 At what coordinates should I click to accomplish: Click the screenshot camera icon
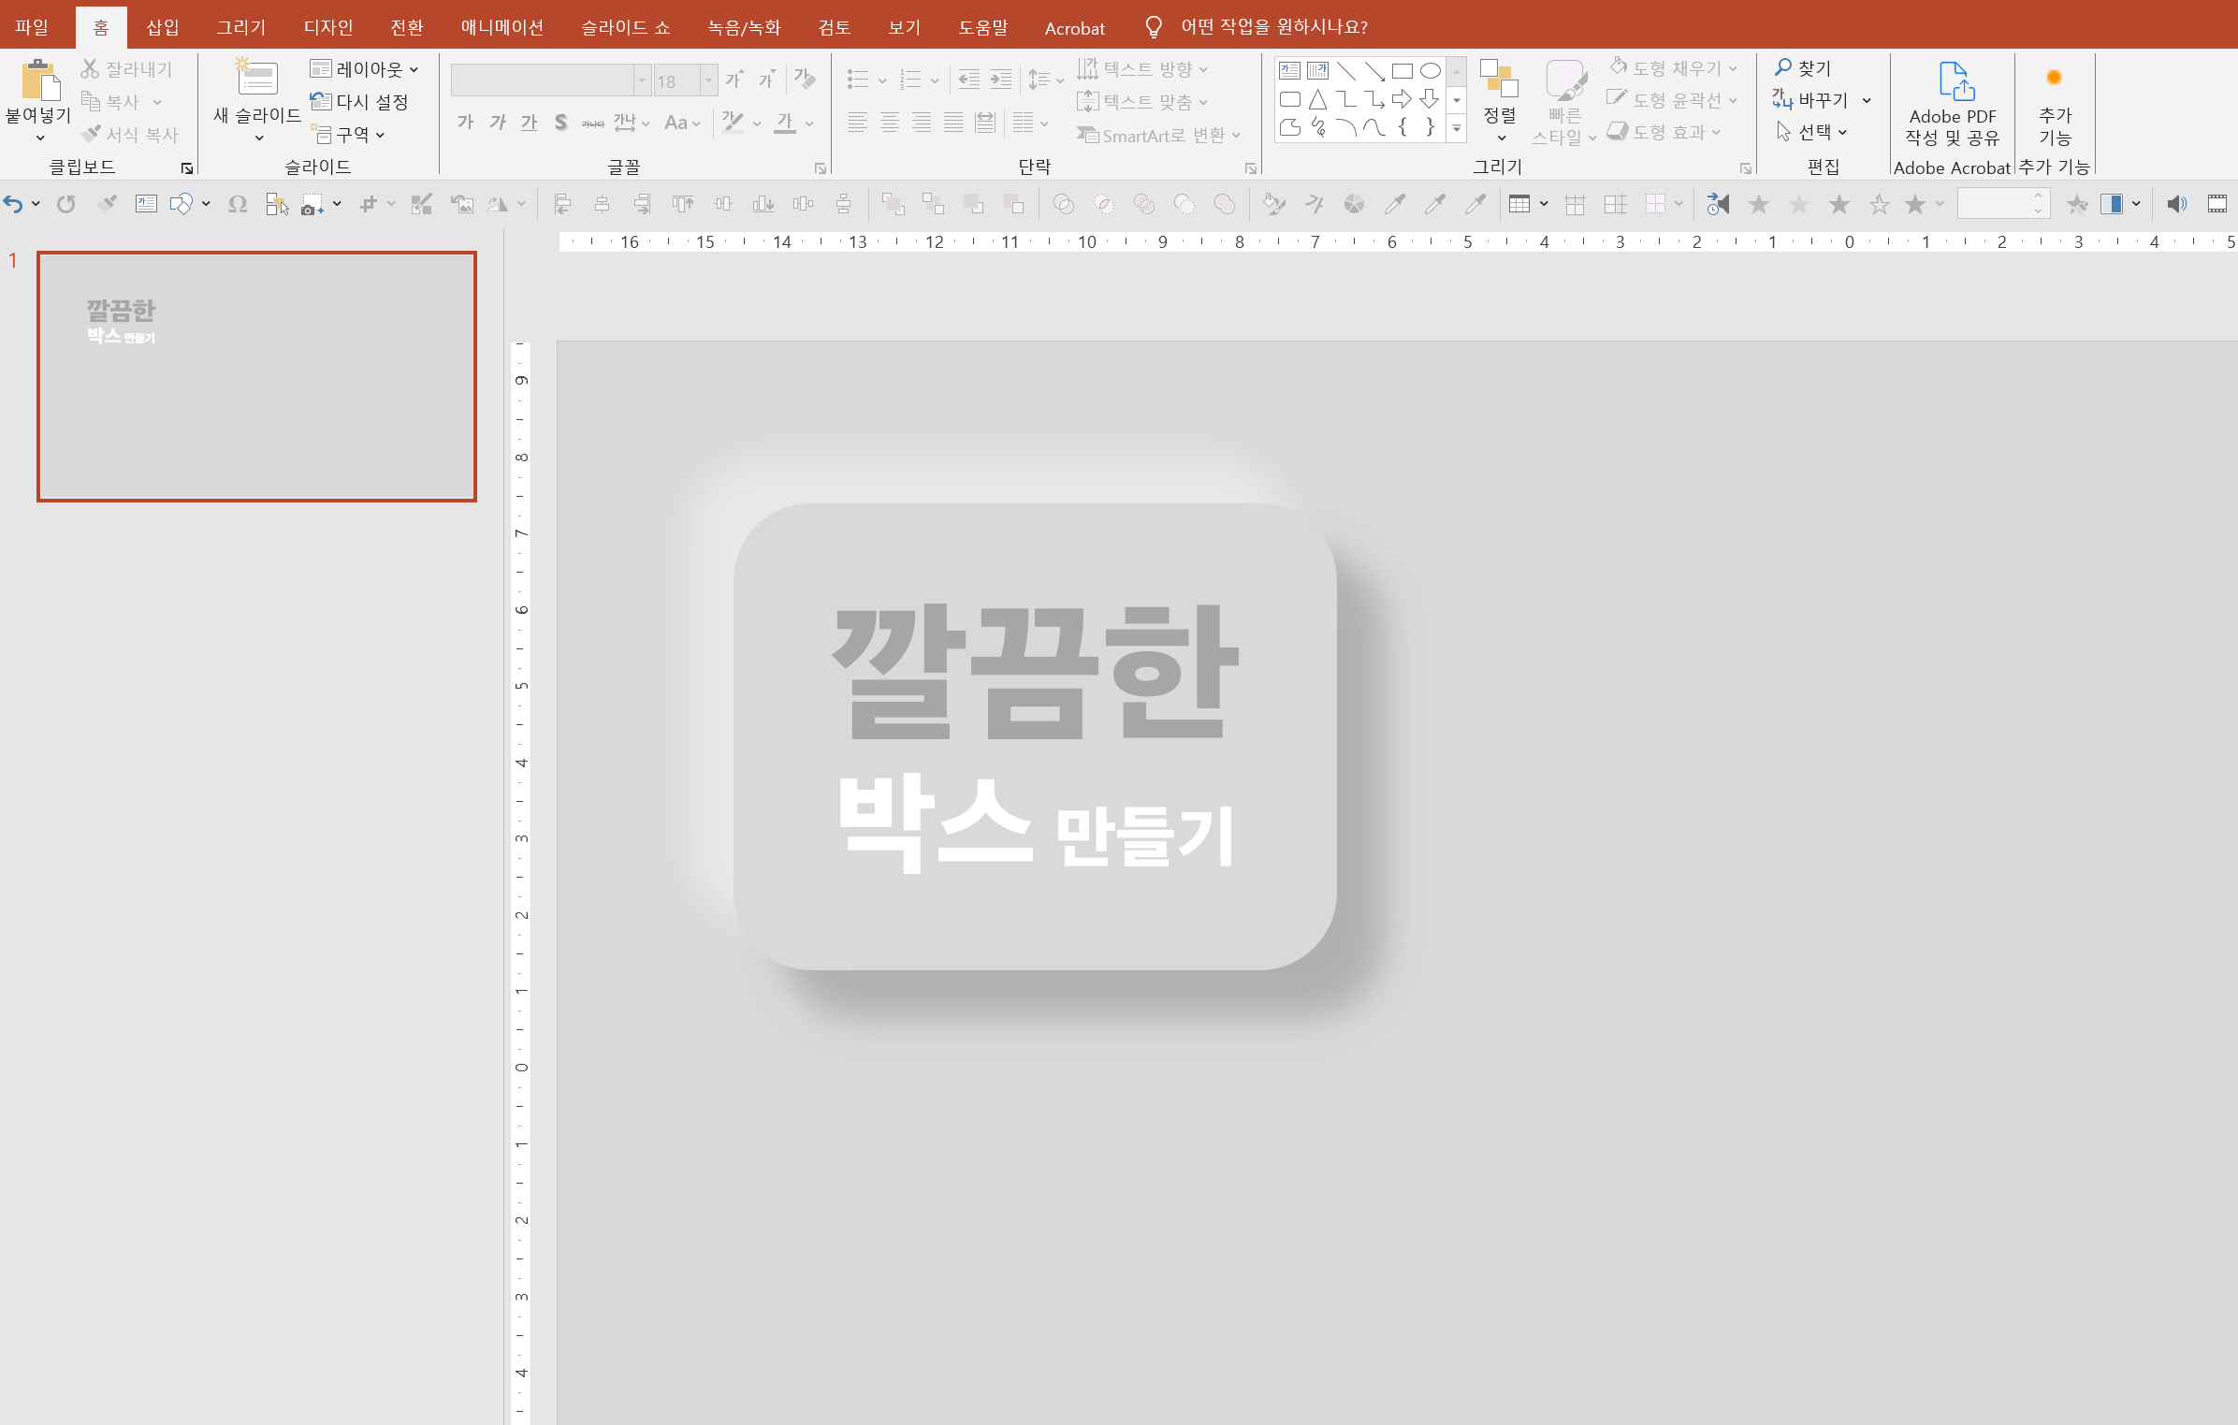[x=312, y=204]
